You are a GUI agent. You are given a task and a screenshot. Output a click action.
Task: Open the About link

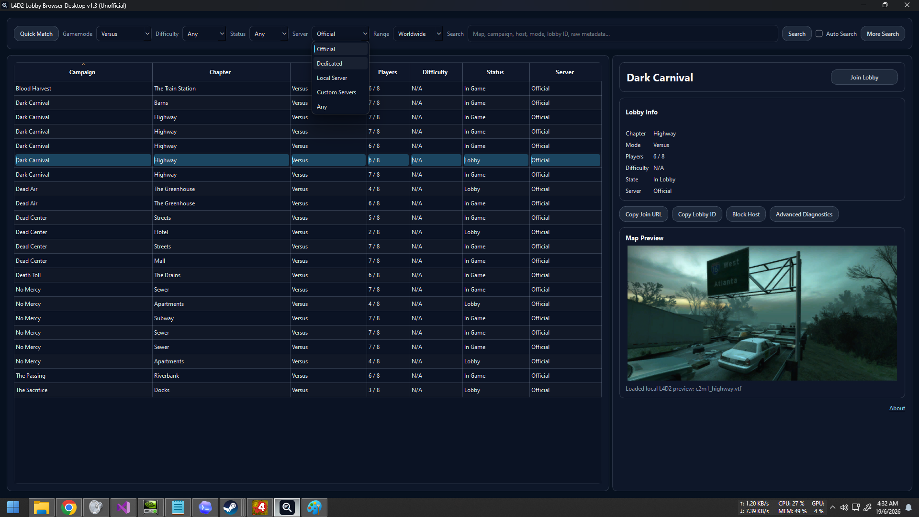click(897, 408)
